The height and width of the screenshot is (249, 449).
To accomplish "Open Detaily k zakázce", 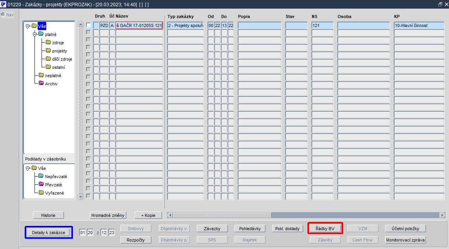I will click(48, 233).
